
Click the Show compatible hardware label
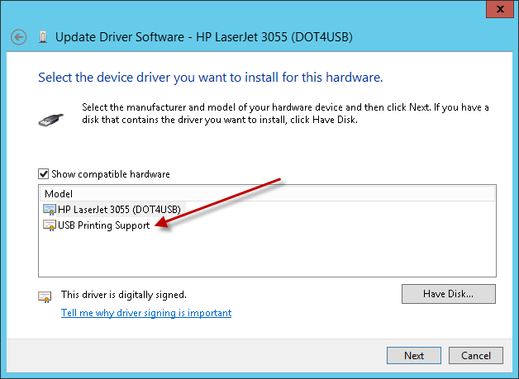[x=110, y=174]
